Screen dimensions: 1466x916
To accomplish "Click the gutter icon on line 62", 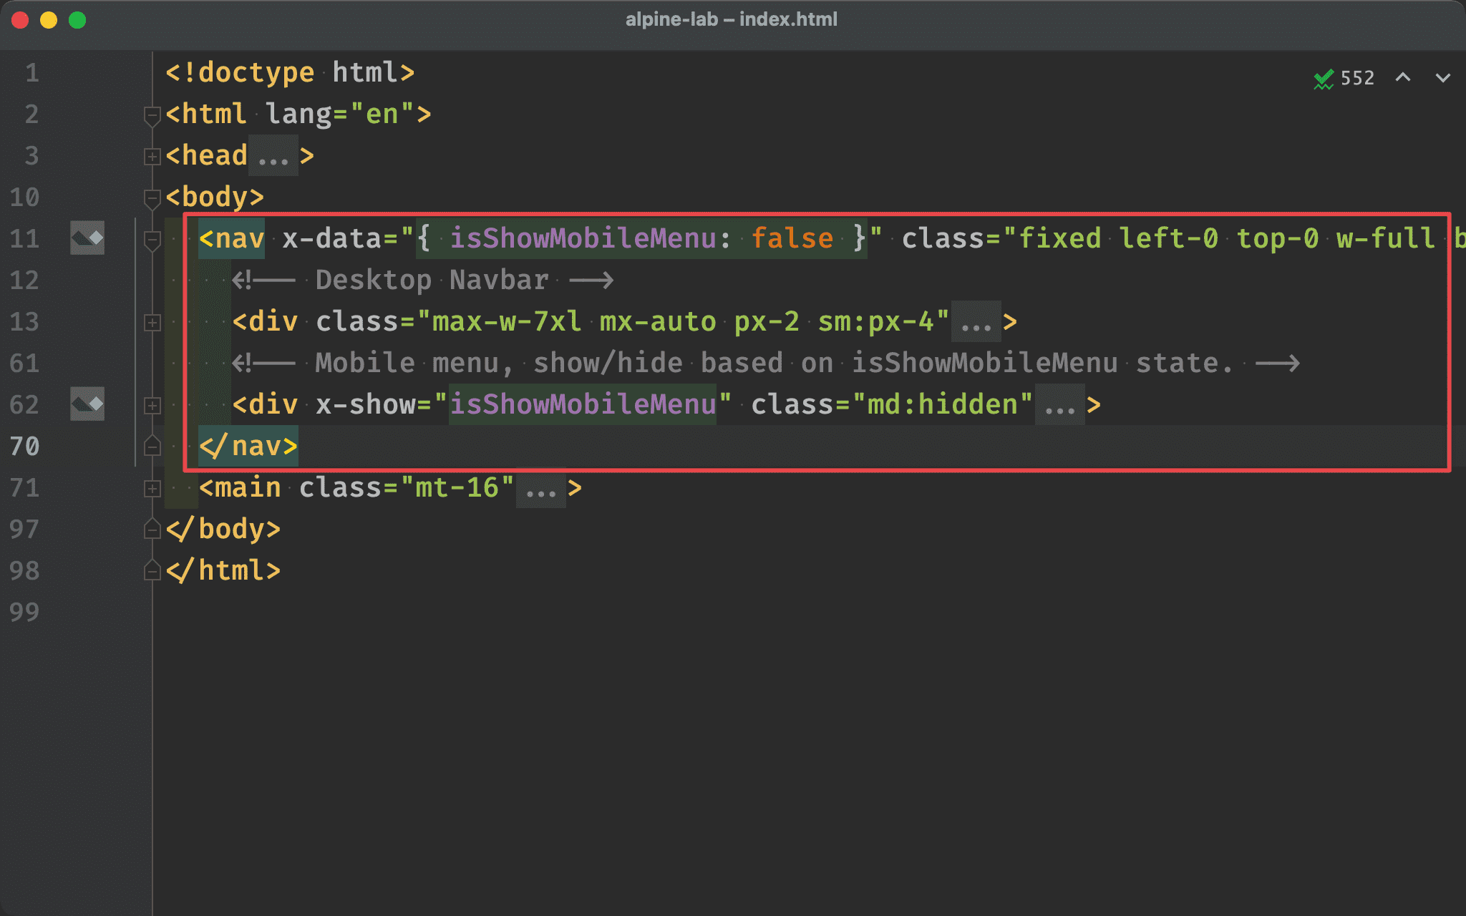I will click(87, 404).
